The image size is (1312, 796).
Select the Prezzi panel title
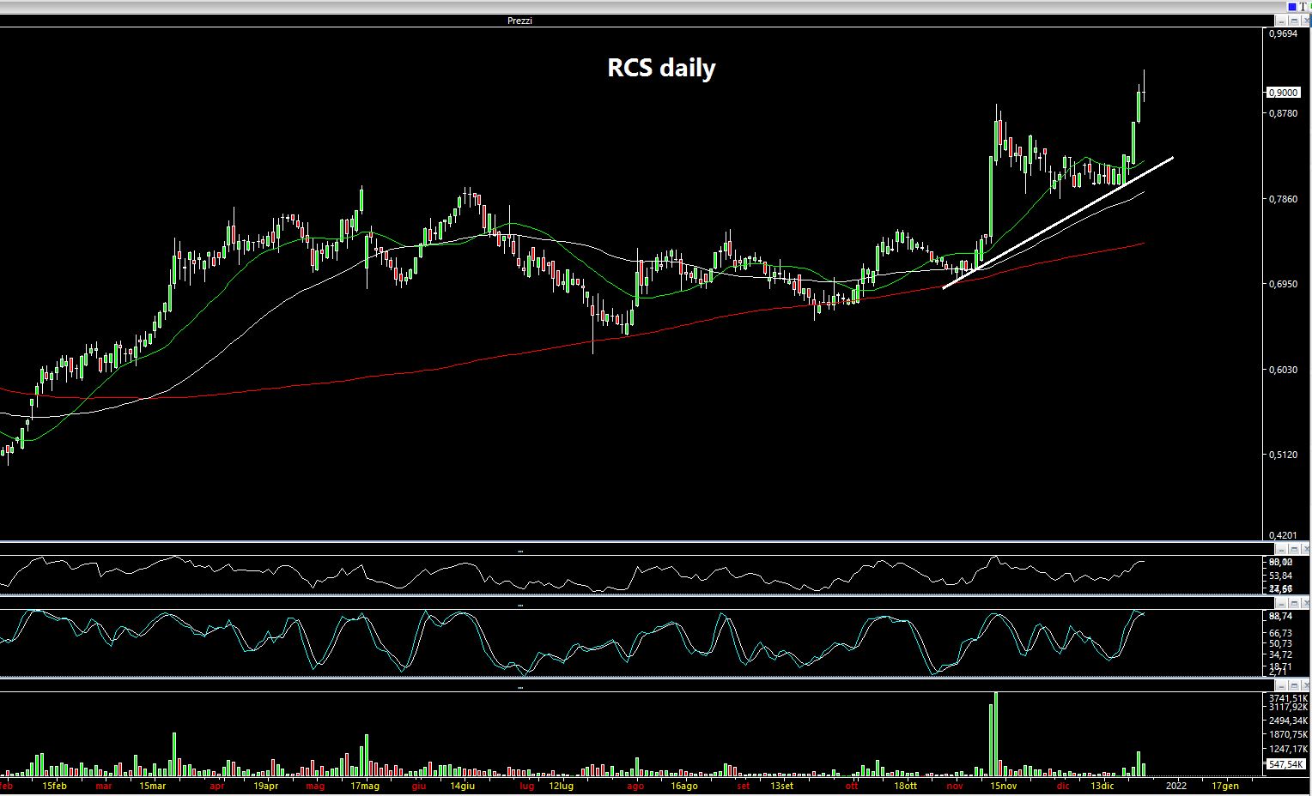pyautogui.click(x=519, y=21)
